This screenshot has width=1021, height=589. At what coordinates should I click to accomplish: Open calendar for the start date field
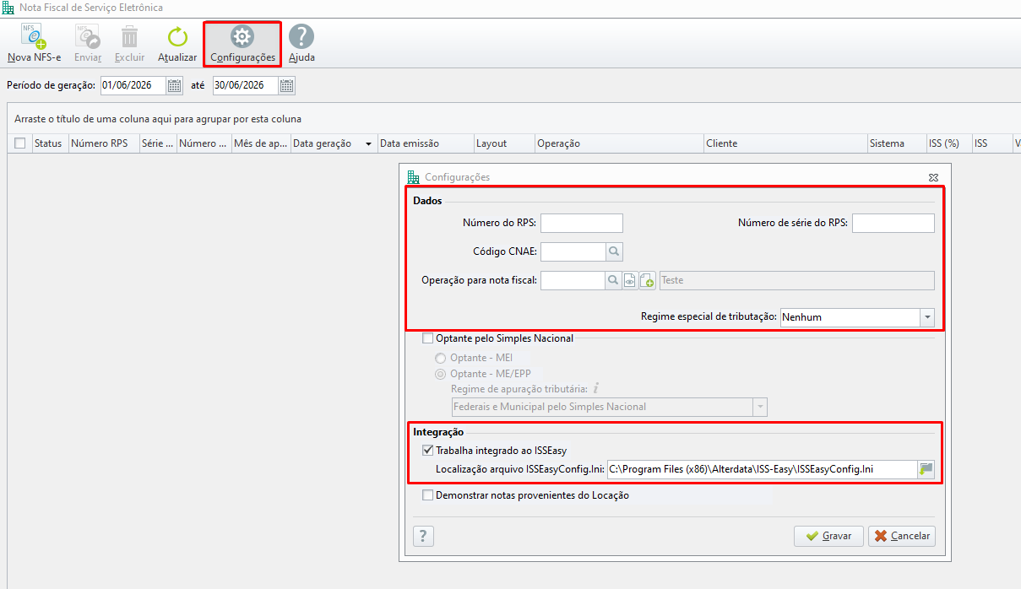[174, 85]
